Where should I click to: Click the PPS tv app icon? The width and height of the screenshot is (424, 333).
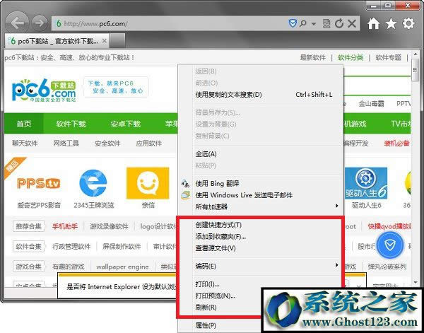tap(40, 184)
